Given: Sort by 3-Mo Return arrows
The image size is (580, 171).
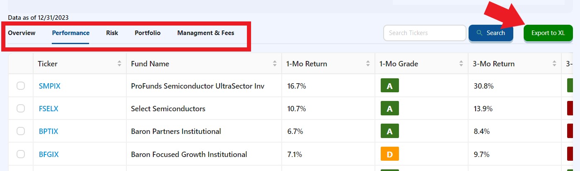Looking at the screenshot, I should click(x=554, y=64).
